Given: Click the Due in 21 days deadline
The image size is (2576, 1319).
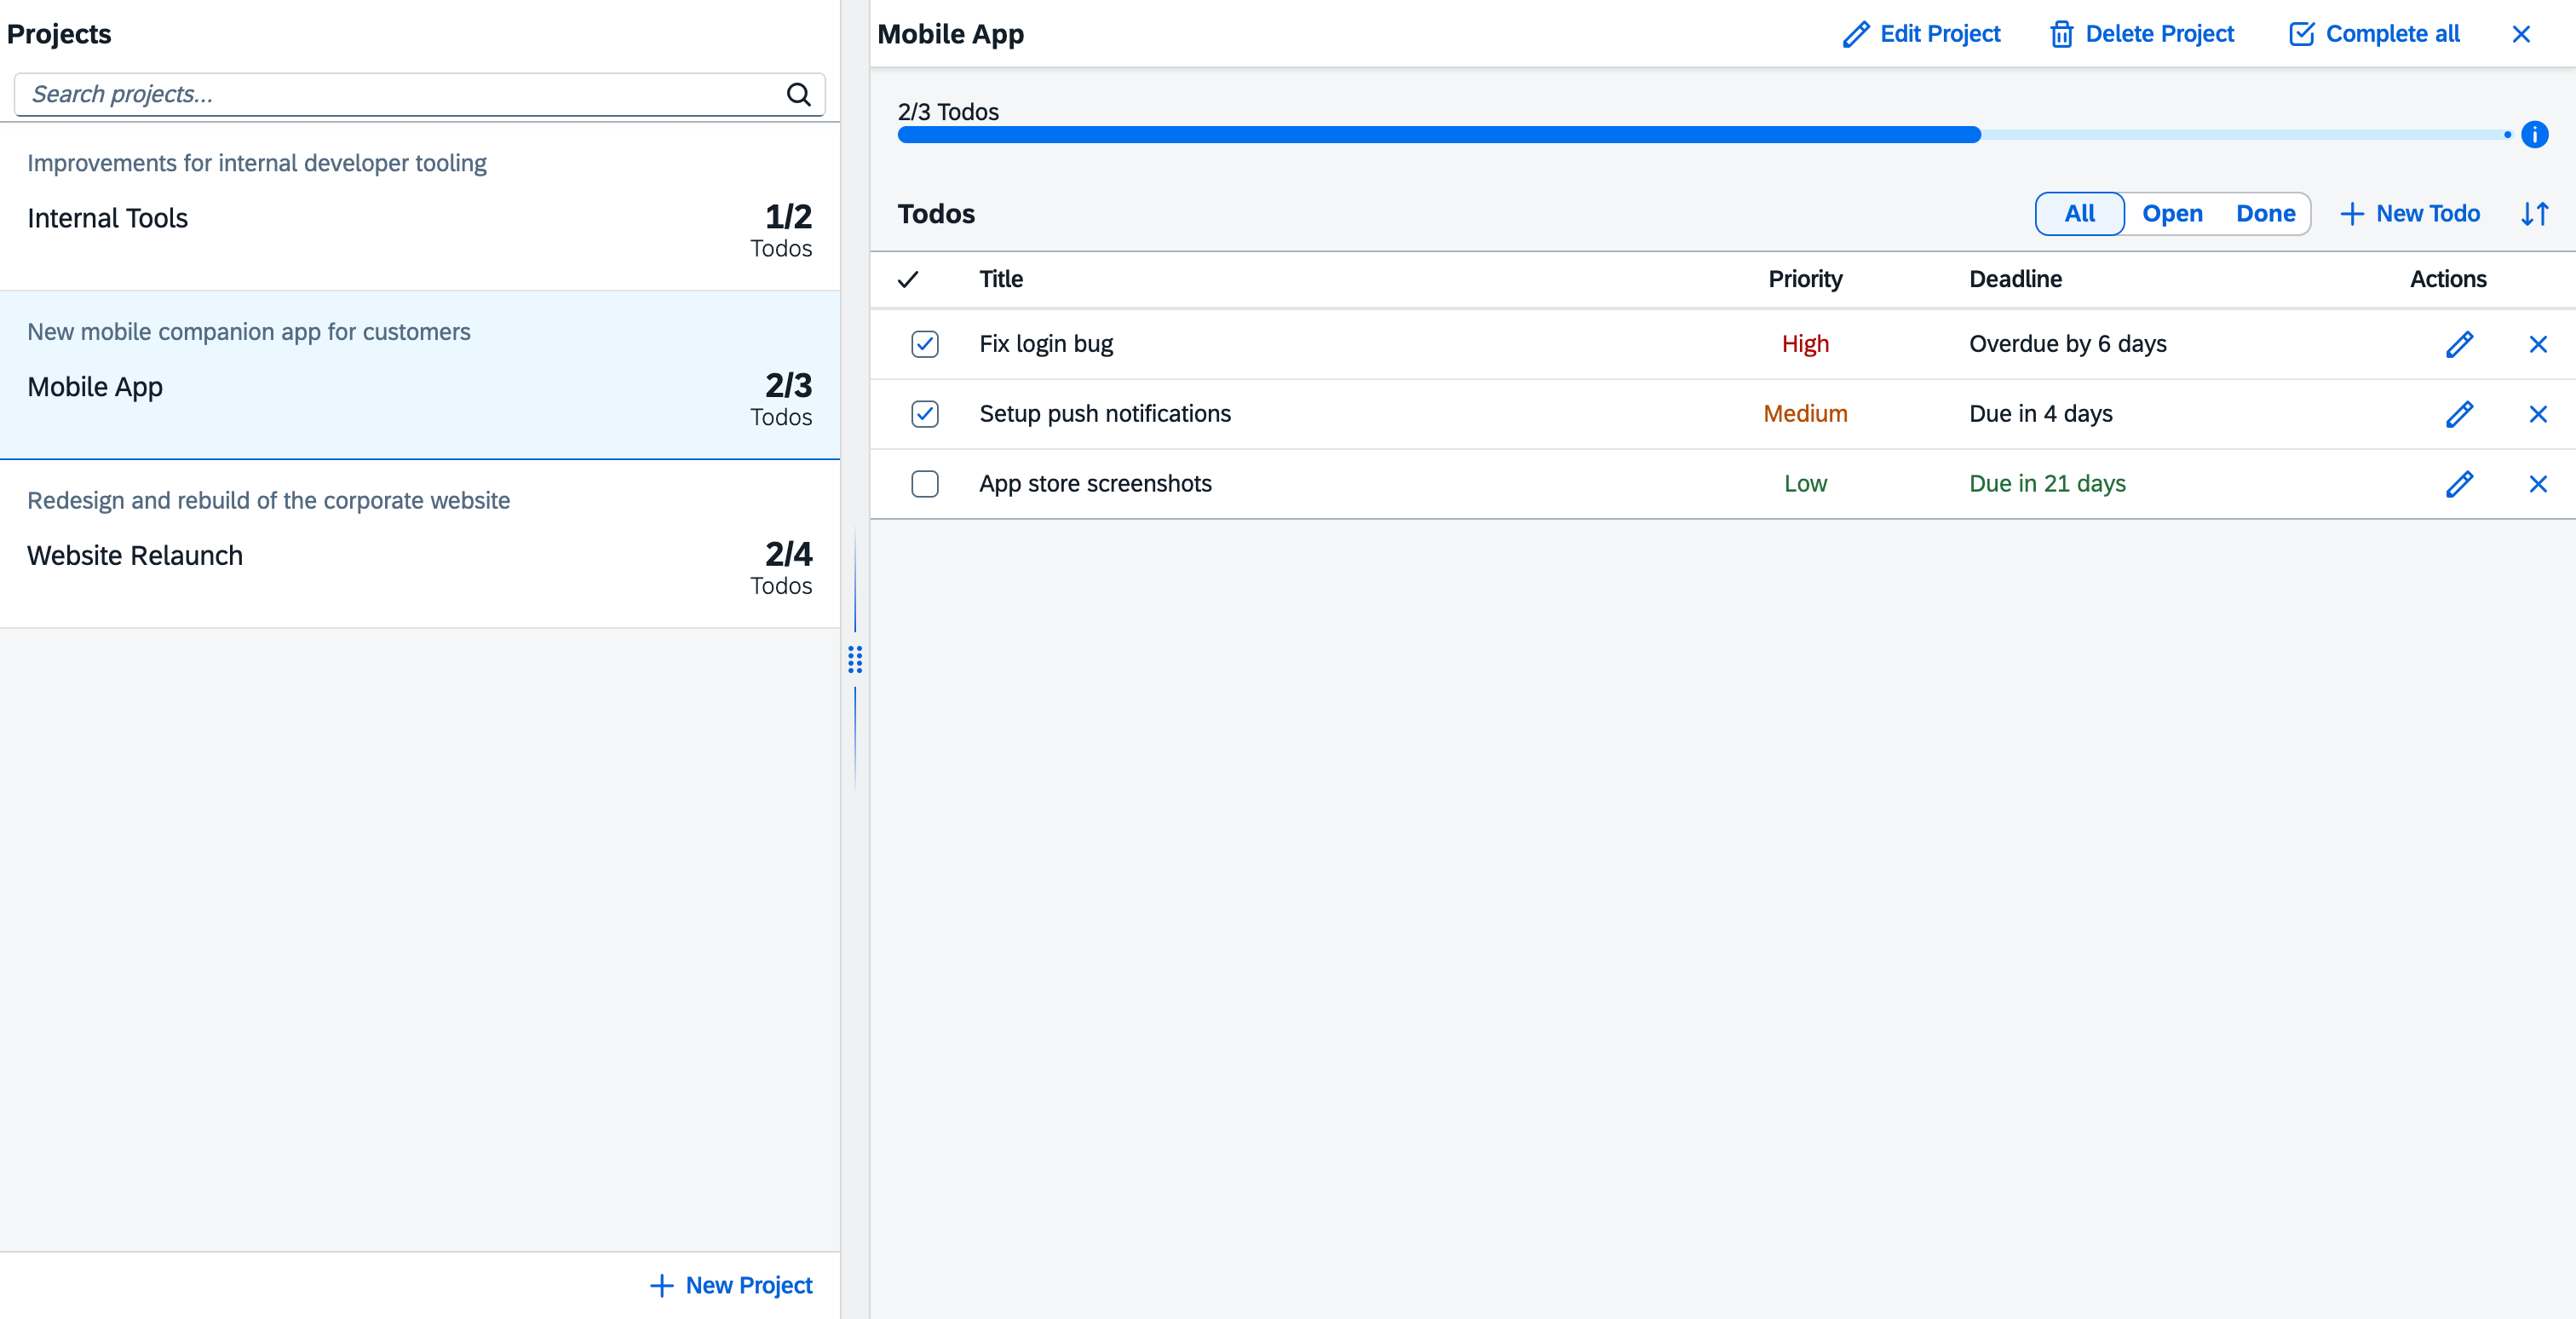Looking at the screenshot, I should [2047, 484].
